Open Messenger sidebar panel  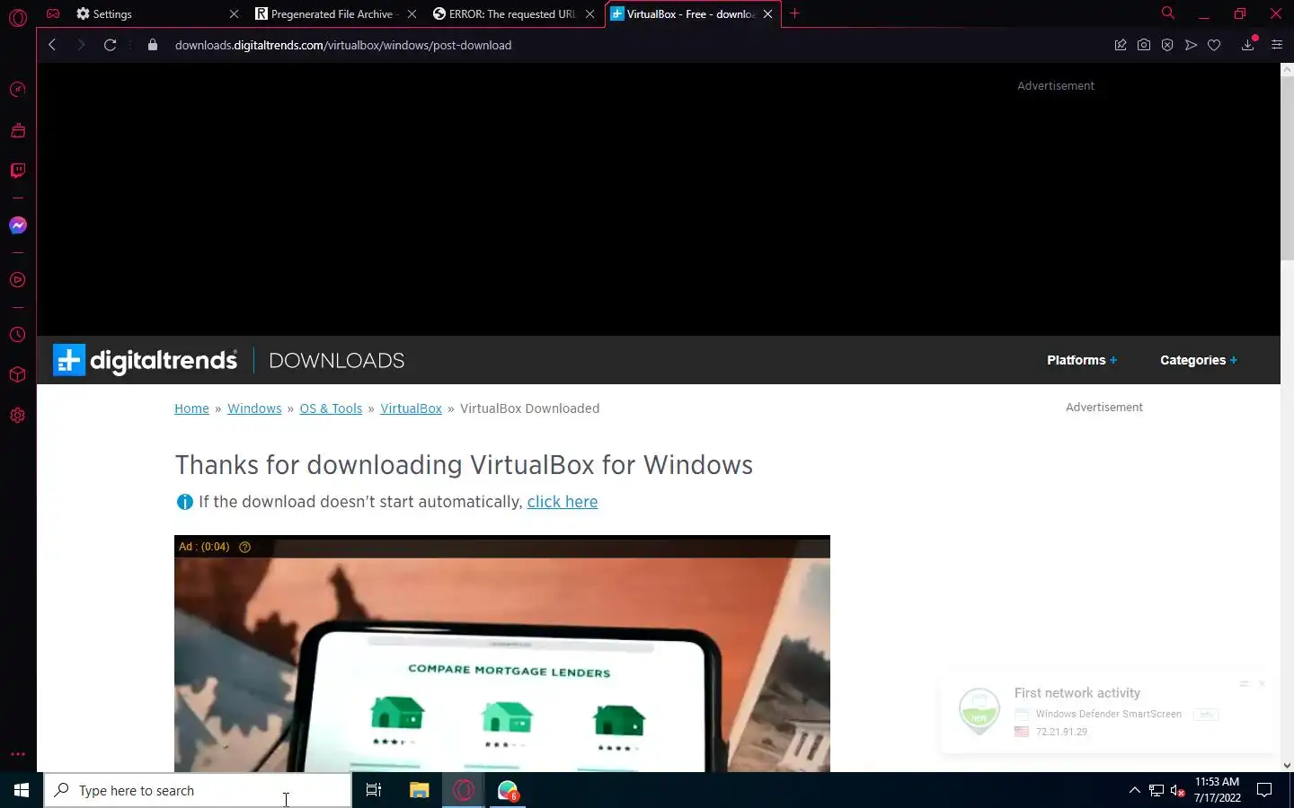[x=17, y=225]
